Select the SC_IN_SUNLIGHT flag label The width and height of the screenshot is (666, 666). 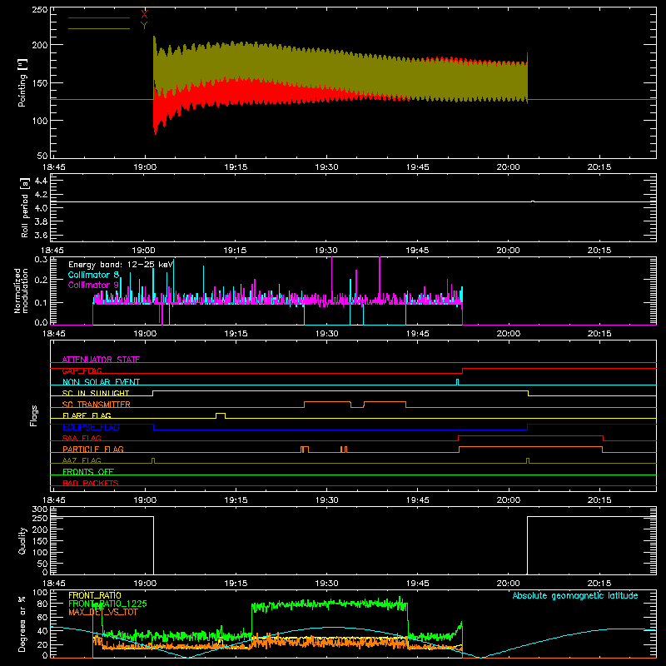96,393
